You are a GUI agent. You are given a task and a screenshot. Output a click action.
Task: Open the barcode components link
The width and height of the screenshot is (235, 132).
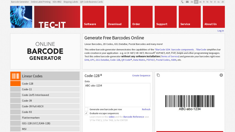click(x=182, y=49)
